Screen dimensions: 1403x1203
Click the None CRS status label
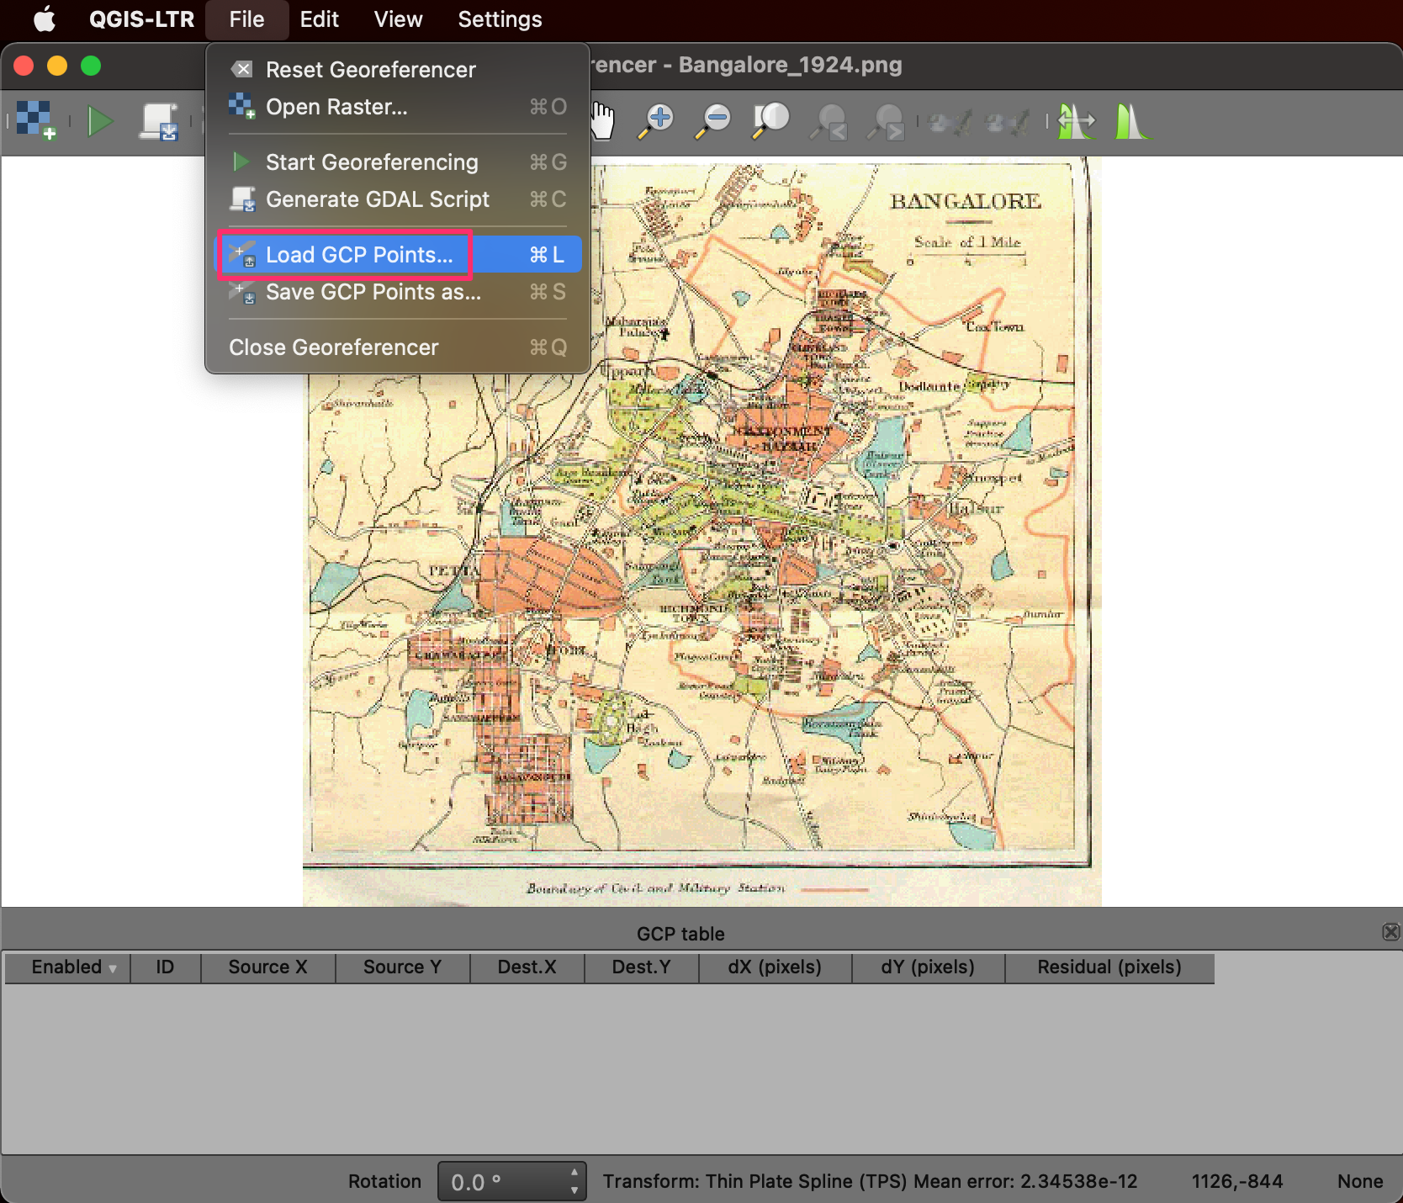1360,1182
